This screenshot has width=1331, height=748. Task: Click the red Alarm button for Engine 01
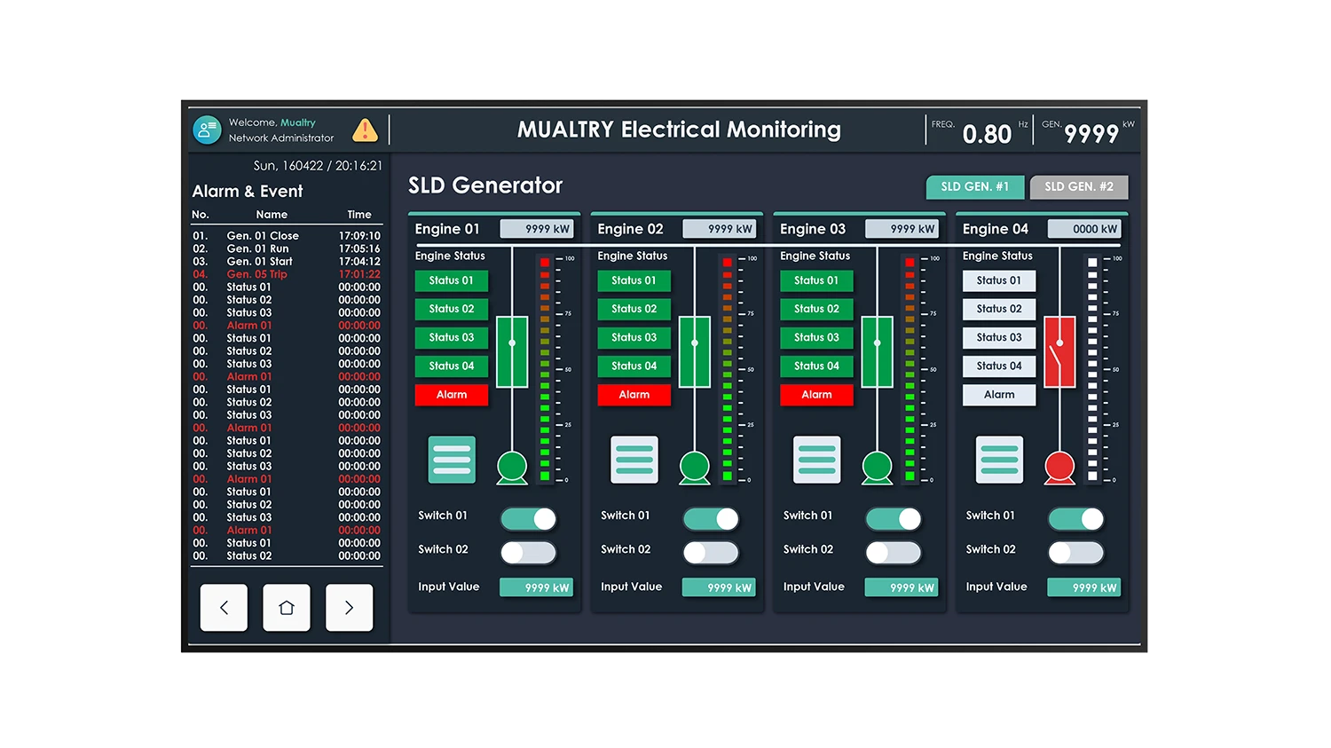[452, 395]
